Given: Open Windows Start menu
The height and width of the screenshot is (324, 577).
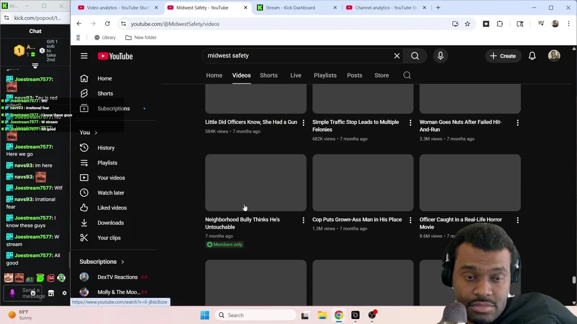Looking at the screenshot, I should coord(205,315).
